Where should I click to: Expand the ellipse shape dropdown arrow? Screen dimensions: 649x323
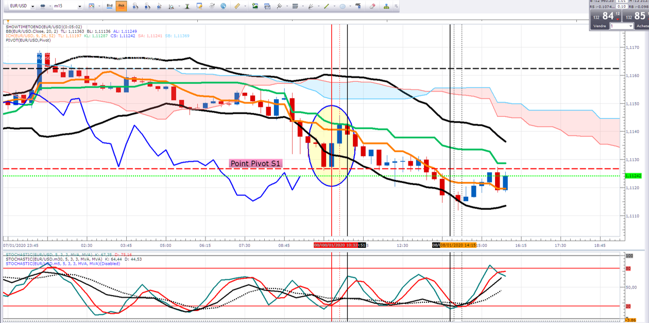point(351,6)
